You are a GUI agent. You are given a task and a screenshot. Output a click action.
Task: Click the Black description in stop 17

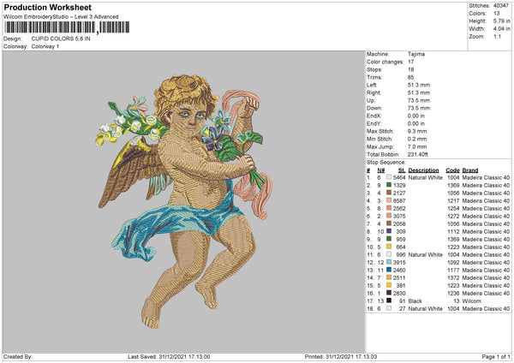[x=415, y=301]
